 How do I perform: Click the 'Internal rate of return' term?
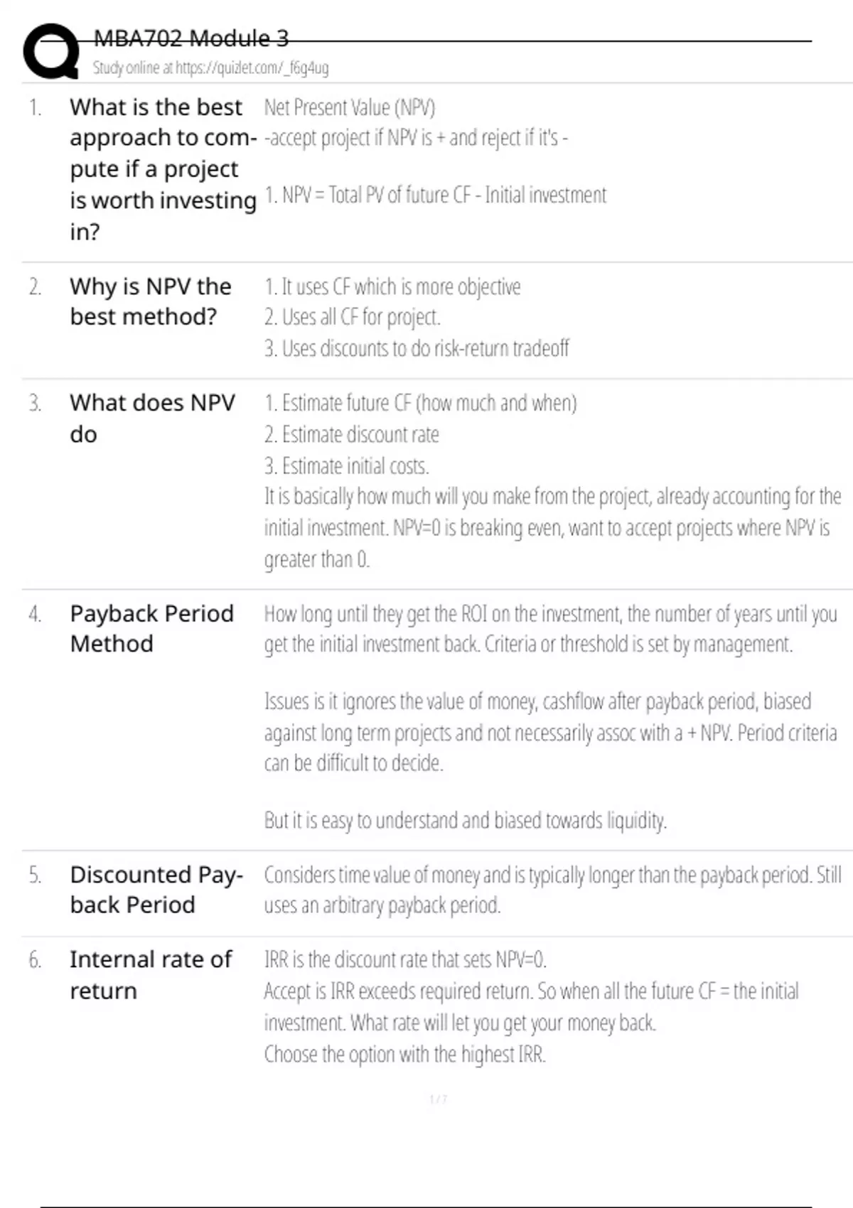point(150,974)
